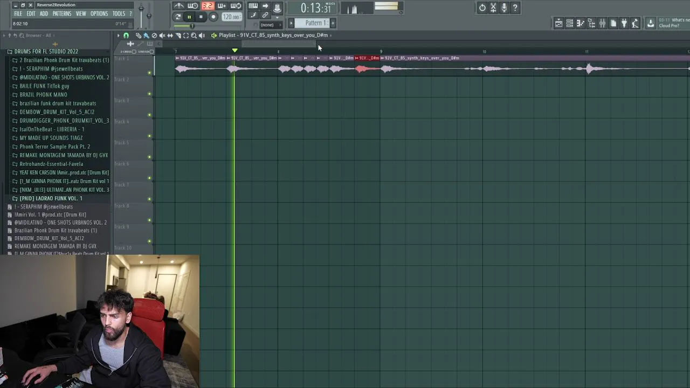The image size is (690, 388).
Task: Toggle auto-scrolling arrow button
Action: [265, 6]
